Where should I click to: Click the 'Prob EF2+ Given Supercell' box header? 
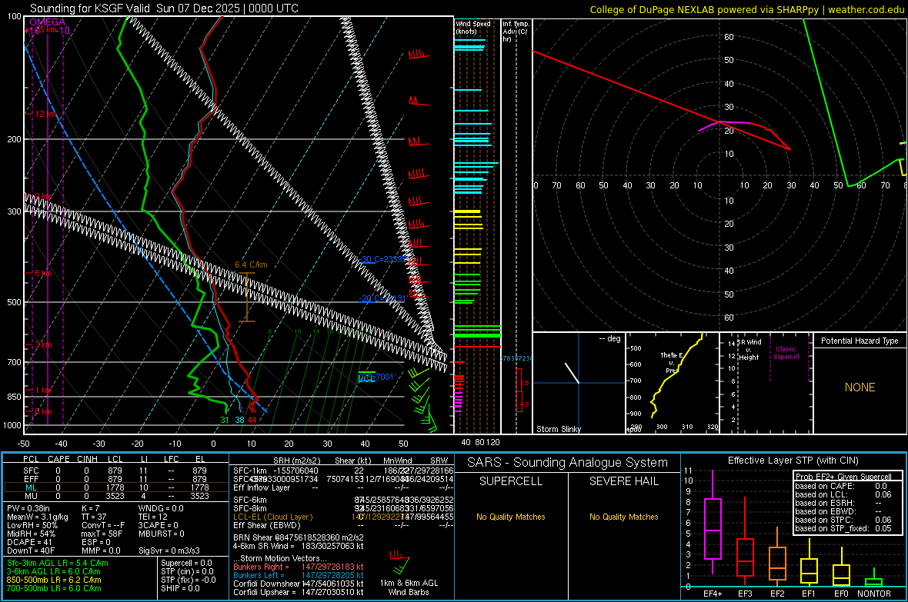843,477
